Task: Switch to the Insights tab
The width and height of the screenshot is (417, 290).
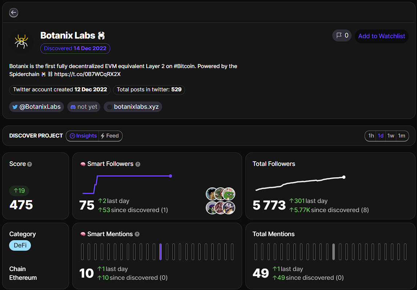Action: [83, 136]
